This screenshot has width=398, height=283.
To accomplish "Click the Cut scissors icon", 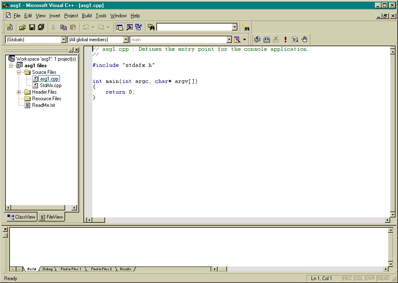I will pos(53,27).
